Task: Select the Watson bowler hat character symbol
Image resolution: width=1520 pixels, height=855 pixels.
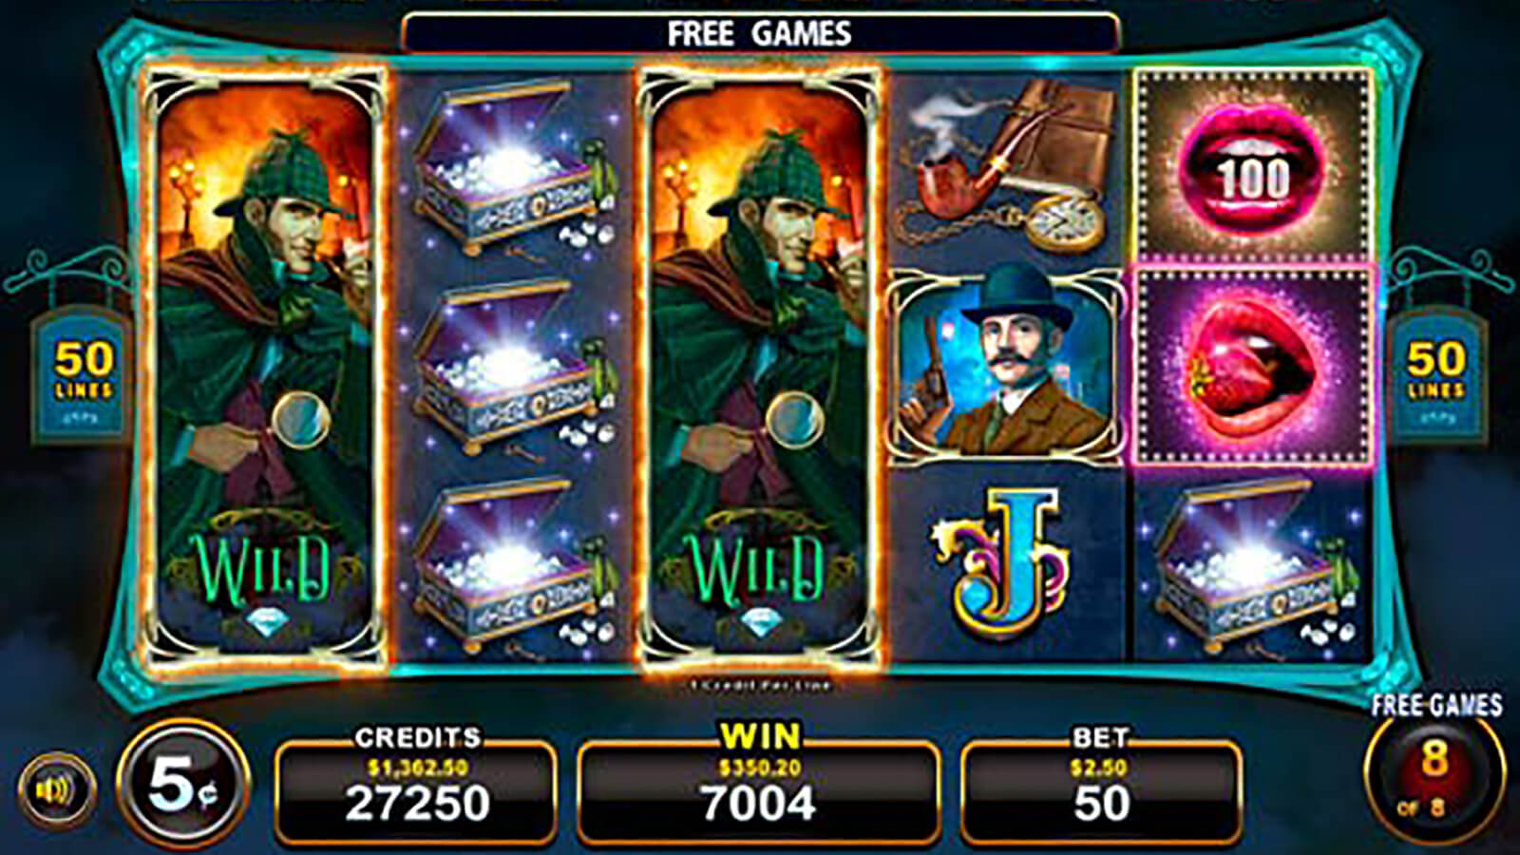Action: [1009, 366]
